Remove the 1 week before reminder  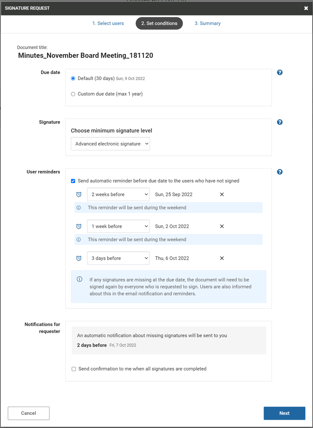(222, 226)
